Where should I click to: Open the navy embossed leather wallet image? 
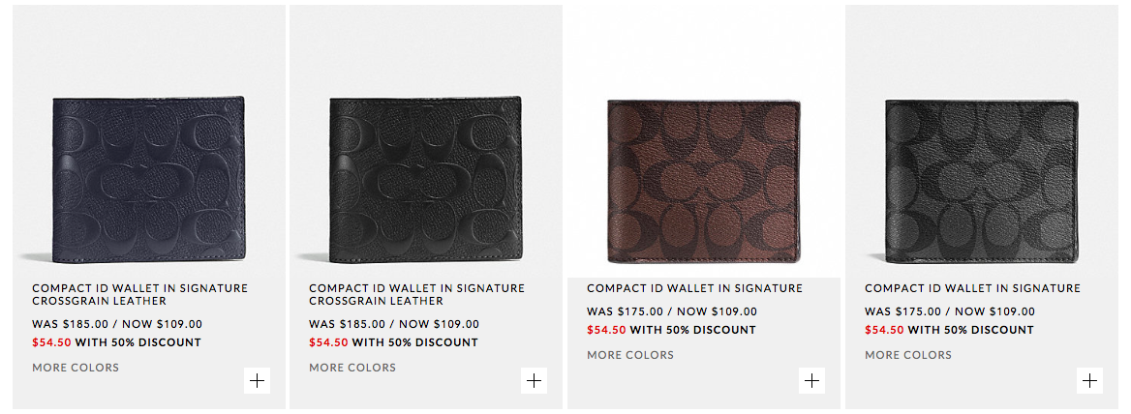click(x=148, y=179)
